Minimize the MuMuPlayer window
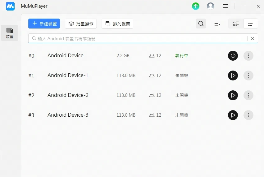The height and width of the screenshot is (177, 264). point(243,6)
